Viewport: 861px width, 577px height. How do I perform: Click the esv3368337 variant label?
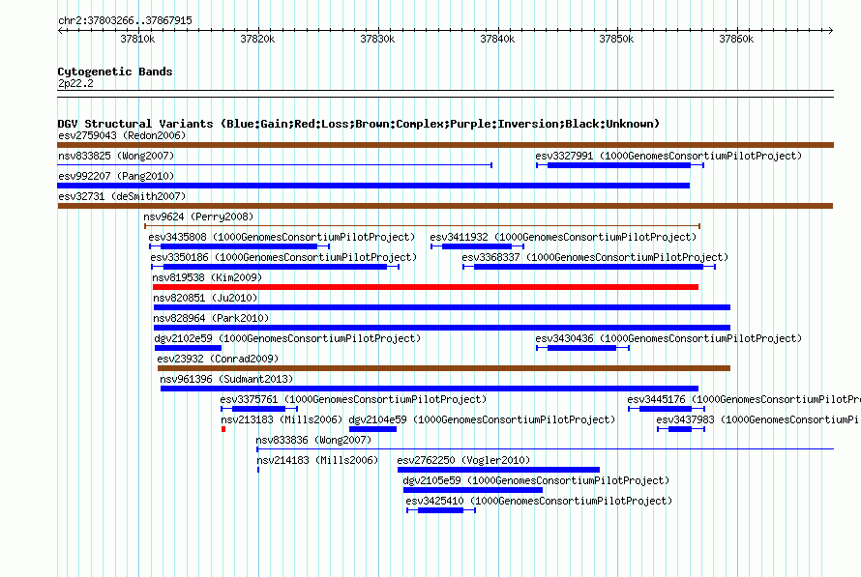tap(595, 257)
